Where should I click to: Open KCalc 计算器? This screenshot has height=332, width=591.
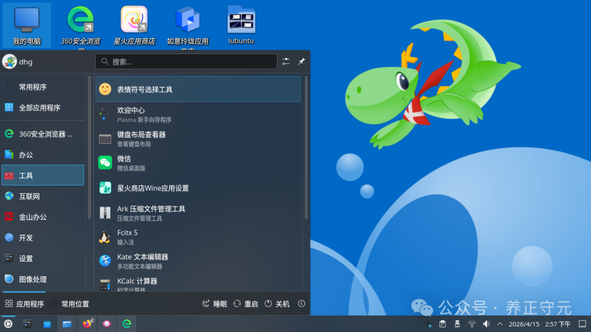click(x=198, y=283)
